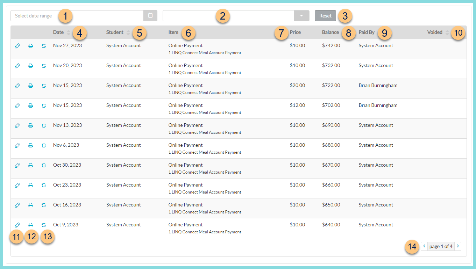The width and height of the screenshot is (476, 269).
Task: Click the Item column sort chevrons
Action: pyautogui.click(x=182, y=32)
